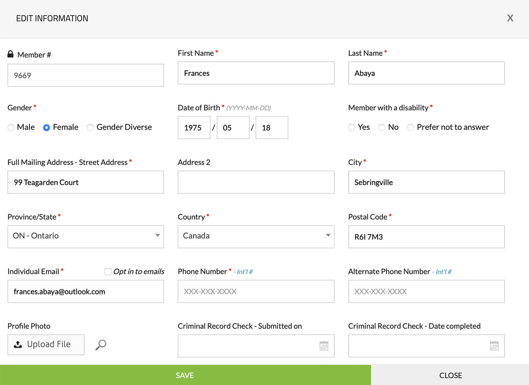Select Prefer not to answer option
This screenshot has height=385, width=529.
[411, 128]
